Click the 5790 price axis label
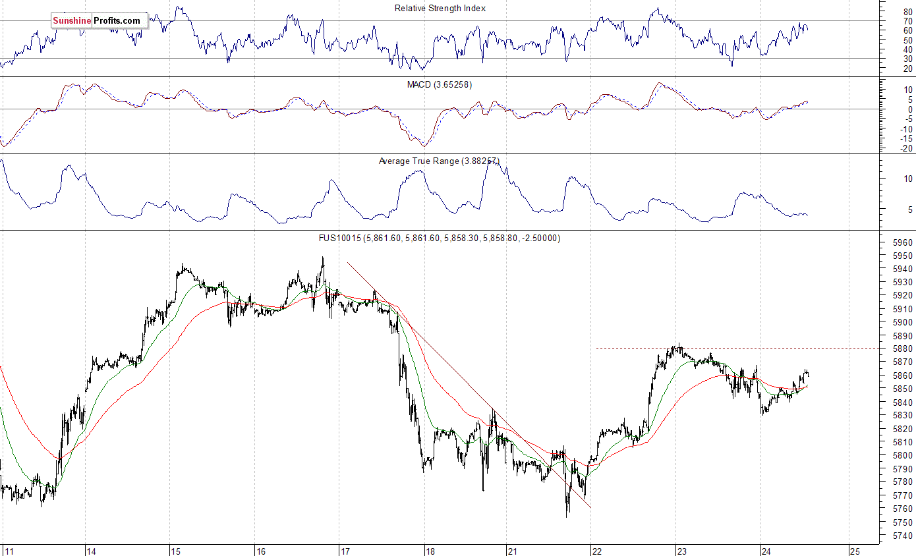The height and width of the screenshot is (556, 916). 903,469
